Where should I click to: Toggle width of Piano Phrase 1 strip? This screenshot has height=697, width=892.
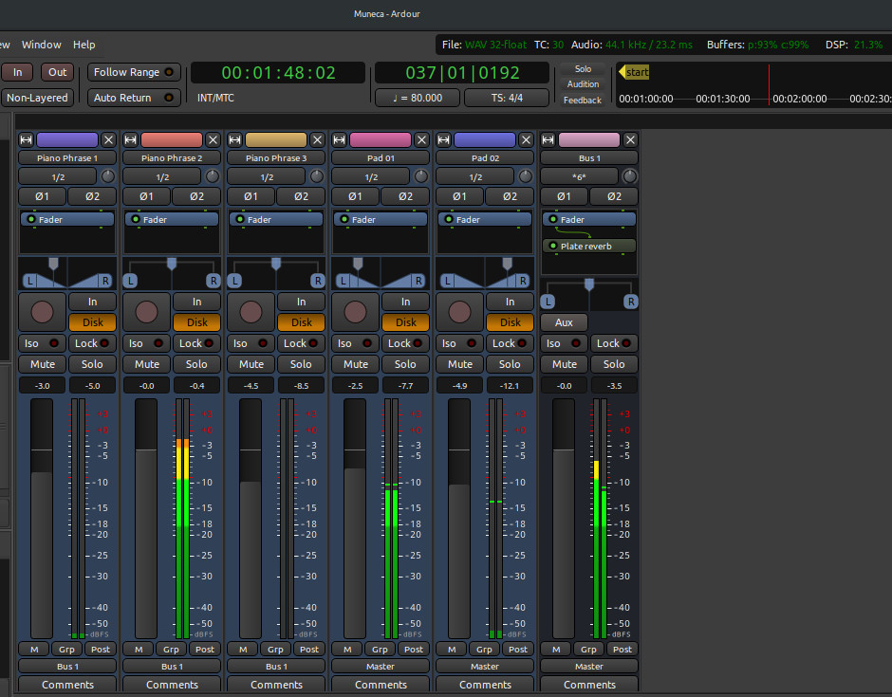(27, 139)
